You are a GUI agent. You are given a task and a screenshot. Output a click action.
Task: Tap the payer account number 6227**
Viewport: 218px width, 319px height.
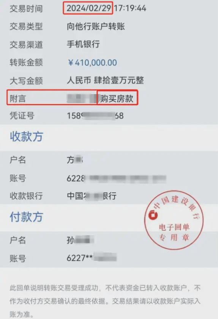click(92, 258)
